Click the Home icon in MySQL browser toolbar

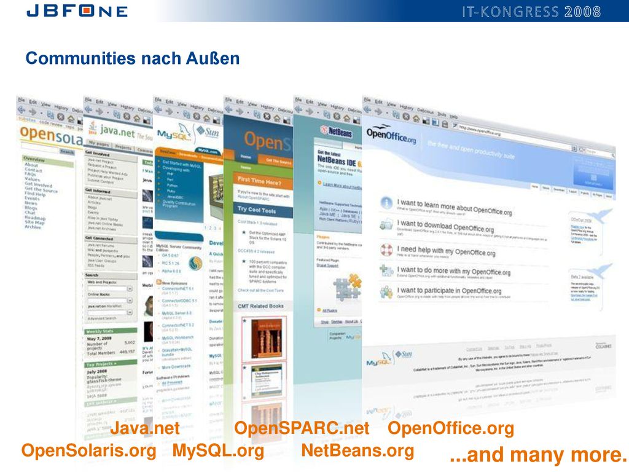pyautogui.click(x=206, y=118)
